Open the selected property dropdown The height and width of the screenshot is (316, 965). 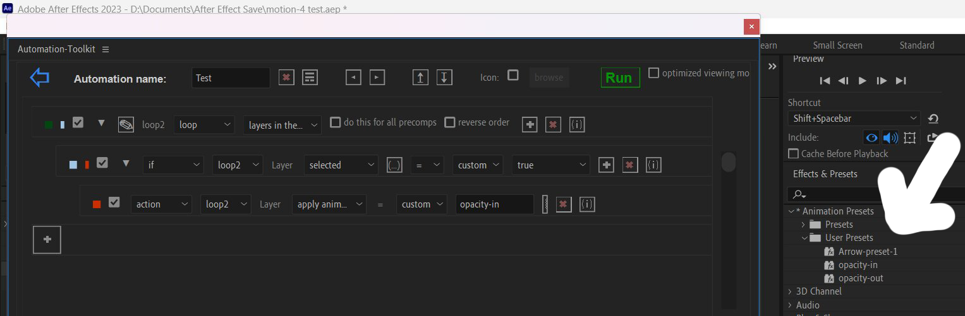[341, 165]
